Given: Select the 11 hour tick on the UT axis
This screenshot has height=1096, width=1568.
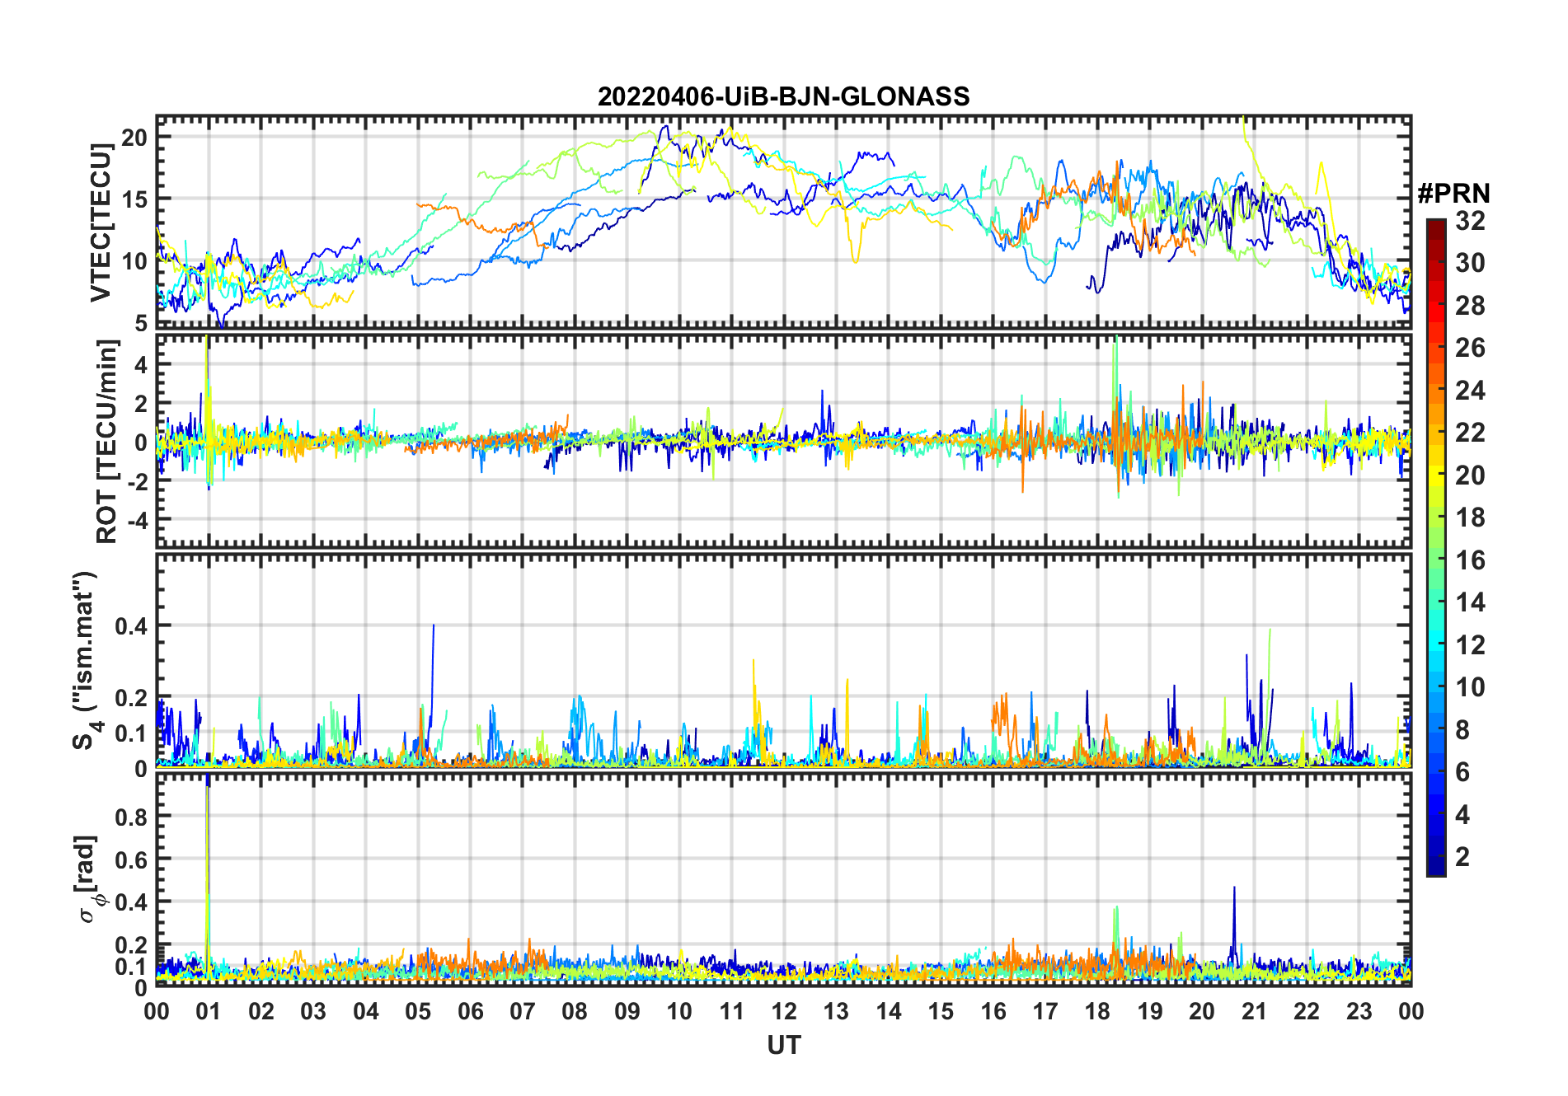Looking at the screenshot, I should tap(732, 1011).
